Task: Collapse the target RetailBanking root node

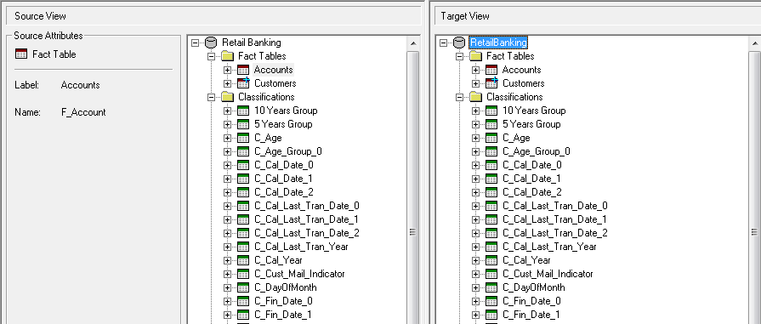Action: point(443,43)
